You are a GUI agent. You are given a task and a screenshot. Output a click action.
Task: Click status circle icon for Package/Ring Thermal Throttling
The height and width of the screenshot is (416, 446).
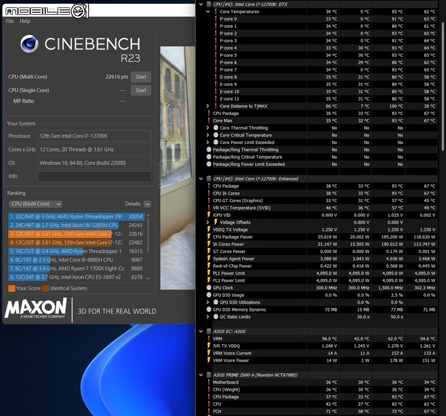tap(209, 150)
